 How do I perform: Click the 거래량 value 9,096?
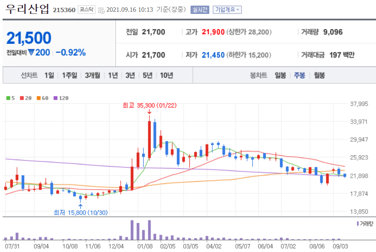point(333,32)
